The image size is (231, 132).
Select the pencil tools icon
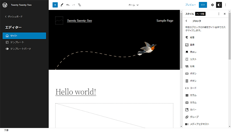click(x=62, y=5)
